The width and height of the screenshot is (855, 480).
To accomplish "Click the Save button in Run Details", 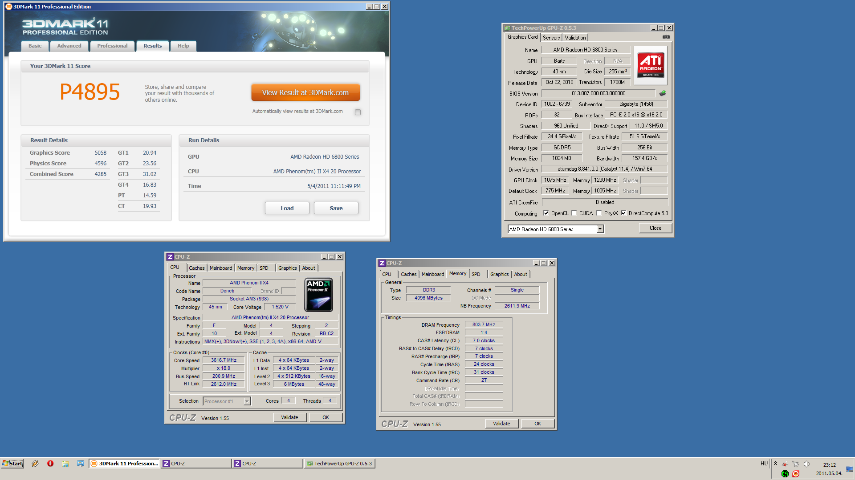I will coord(336,208).
